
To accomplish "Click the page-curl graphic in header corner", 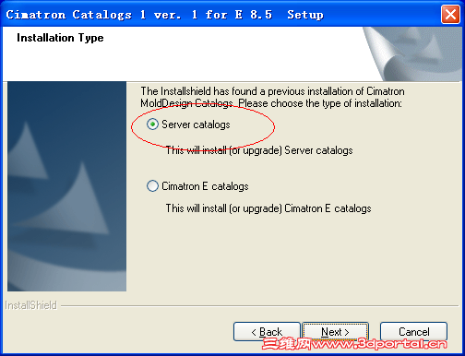I will 412,54.
